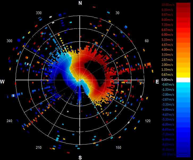Click the 8.00m/s legend label
Image resolution: width=193 pixels, height=160 pixels.
coord(167,20)
